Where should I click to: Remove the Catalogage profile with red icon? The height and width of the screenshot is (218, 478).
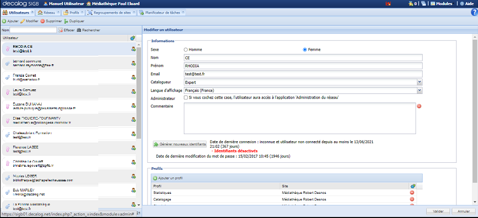tap(412, 199)
